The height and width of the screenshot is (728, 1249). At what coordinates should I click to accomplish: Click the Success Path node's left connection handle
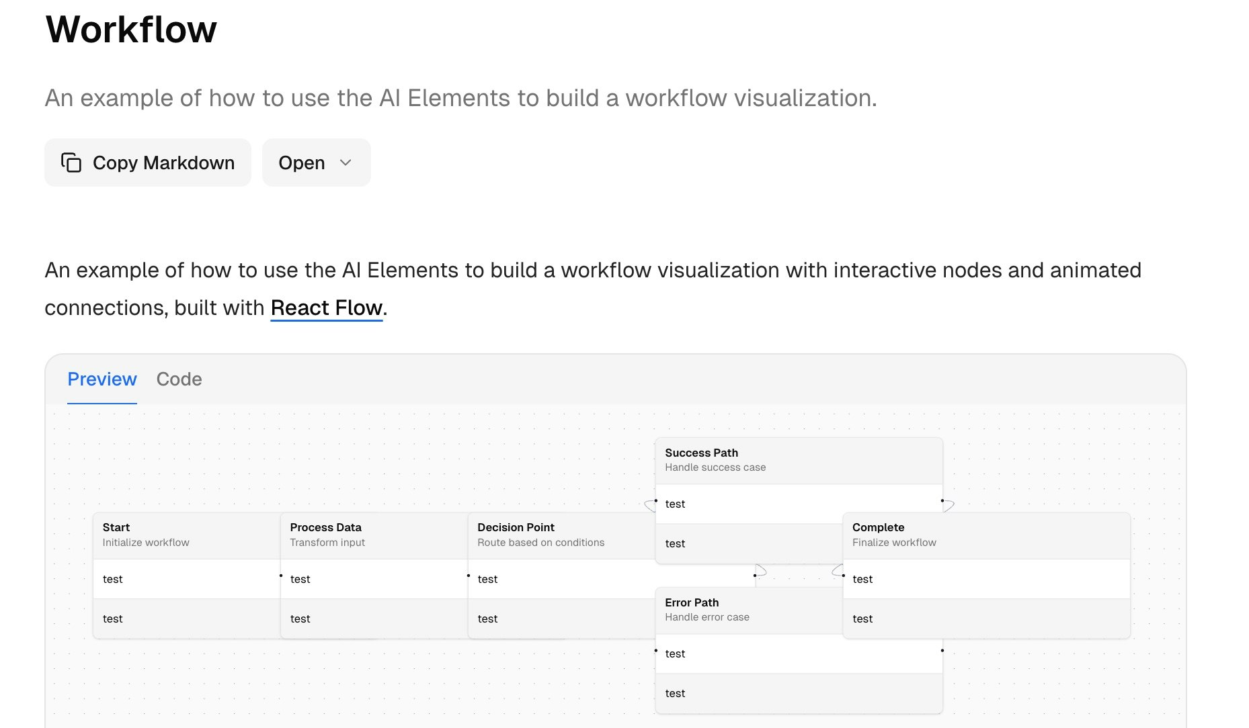pyautogui.click(x=656, y=501)
